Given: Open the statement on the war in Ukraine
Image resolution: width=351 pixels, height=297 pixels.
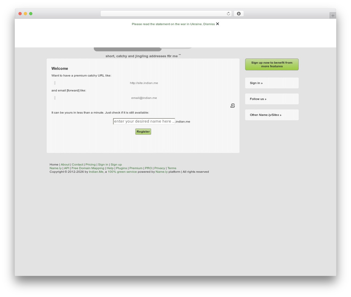Looking at the screenshot, I should tap(167, 24).
